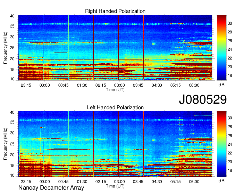Click the 'Nancay Decameter Array' caption
Image resolution: width=236 pixels, height=192 pixels.
pos(51,188)
